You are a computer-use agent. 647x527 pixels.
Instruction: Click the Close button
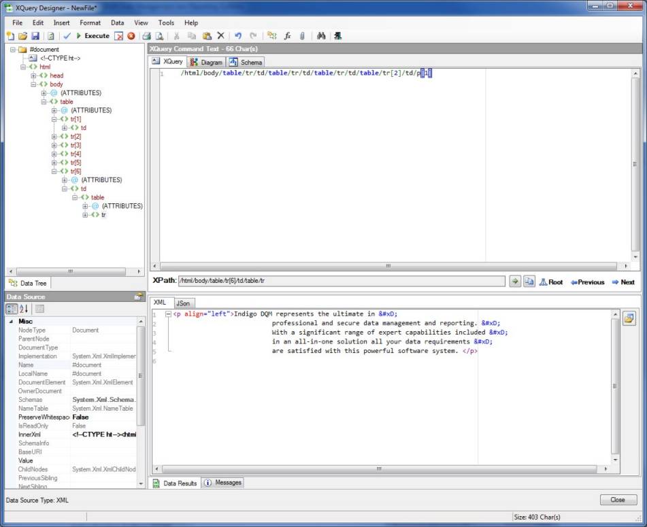click(618, 500)
